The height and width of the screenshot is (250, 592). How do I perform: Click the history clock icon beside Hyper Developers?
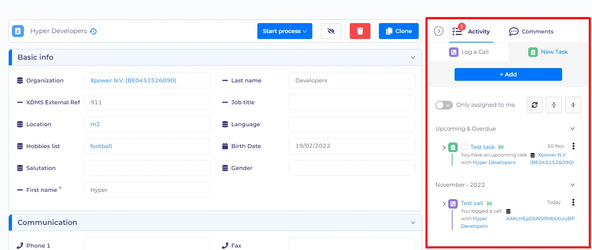pyautogui.click(x=93, y=31)
